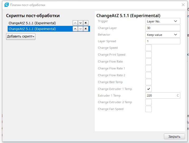The image size is (189, 143).
Task: Click the Change Layer label
Action: click(107, 28)
